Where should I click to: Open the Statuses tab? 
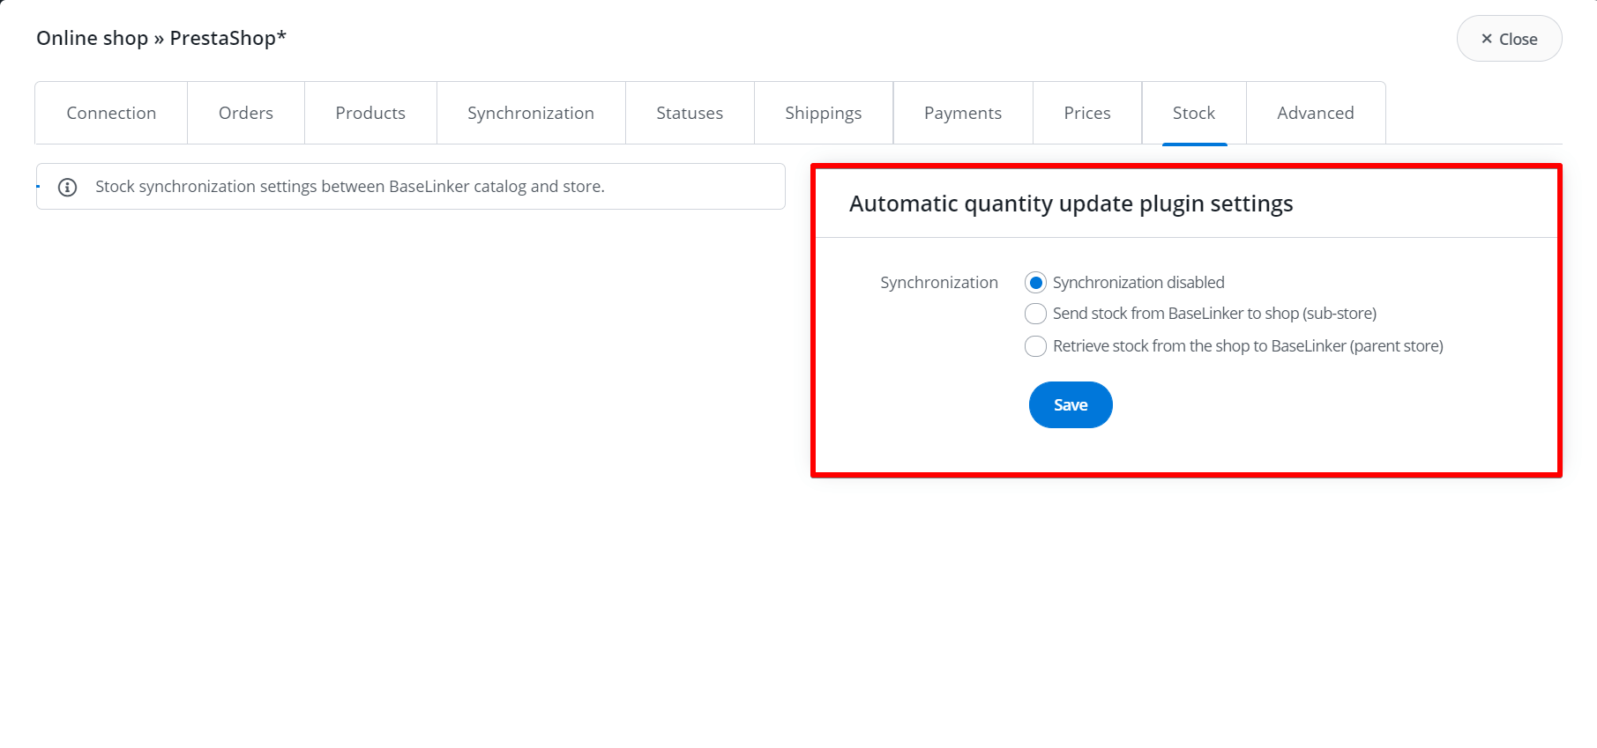pos(690,113)
